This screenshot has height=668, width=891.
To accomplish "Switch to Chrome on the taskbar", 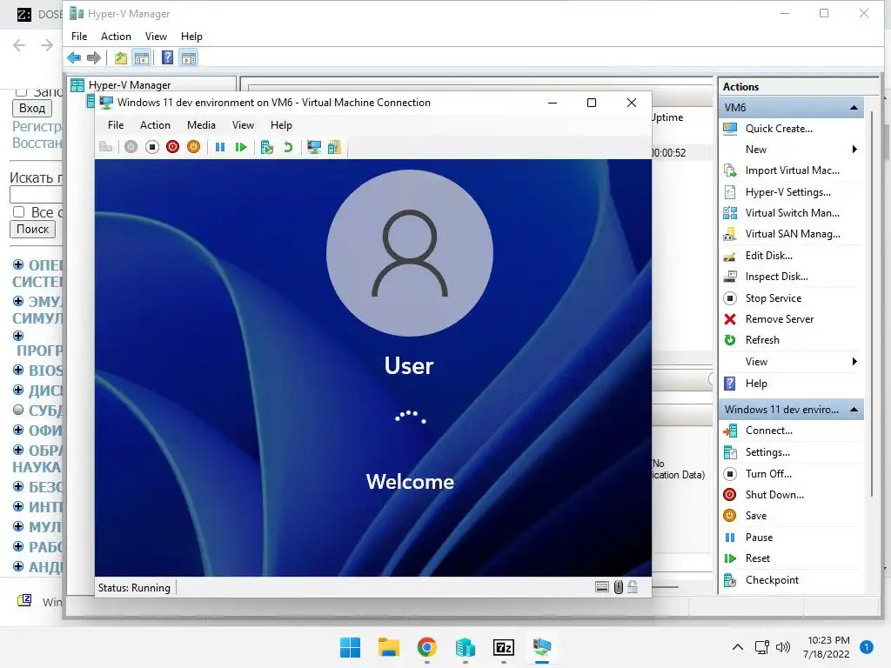I will point(426,647).
